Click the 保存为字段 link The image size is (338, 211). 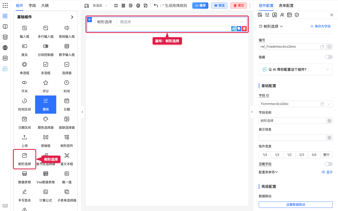(321, 26)
